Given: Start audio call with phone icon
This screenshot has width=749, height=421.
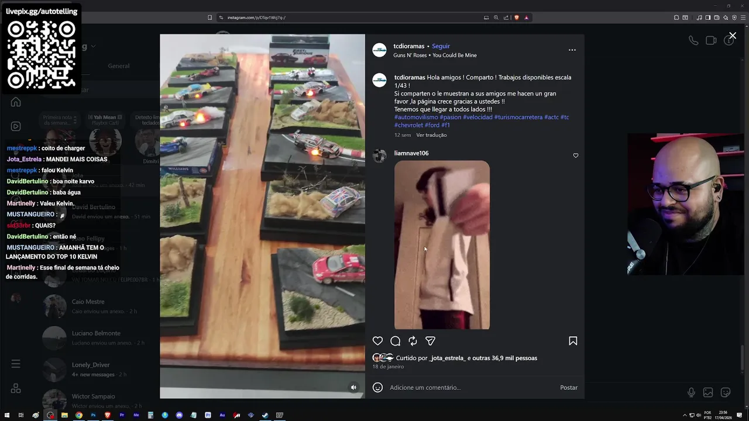Looking at the screenshot, I should [x=693, y=40].
